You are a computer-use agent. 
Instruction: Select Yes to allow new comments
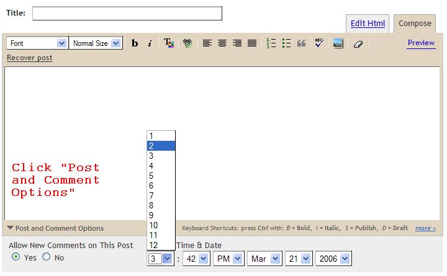click(x=16, y=257)
